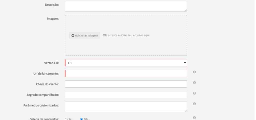256x120 pixels.
Task: Click the Adicionar imagem button
Action: pyautogui.click(x=84, y=35)
